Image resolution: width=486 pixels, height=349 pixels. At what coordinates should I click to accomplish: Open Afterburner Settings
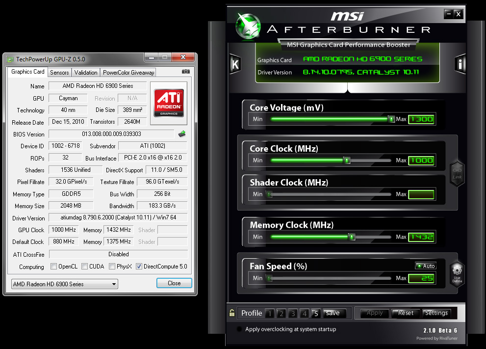(436, 313)
